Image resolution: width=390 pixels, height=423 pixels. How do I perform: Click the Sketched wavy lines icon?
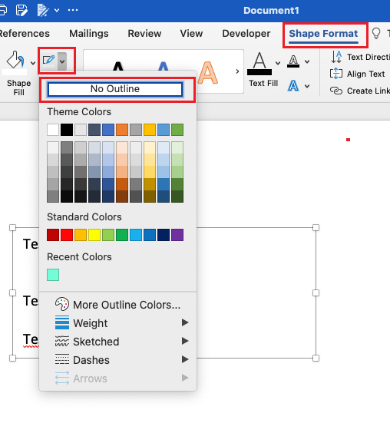click(x=62, y=341)
